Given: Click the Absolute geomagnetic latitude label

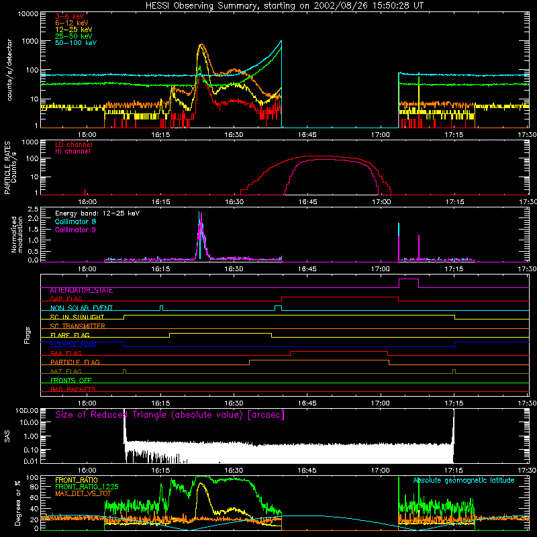Looking at the screenshot, I should (464, 480).
